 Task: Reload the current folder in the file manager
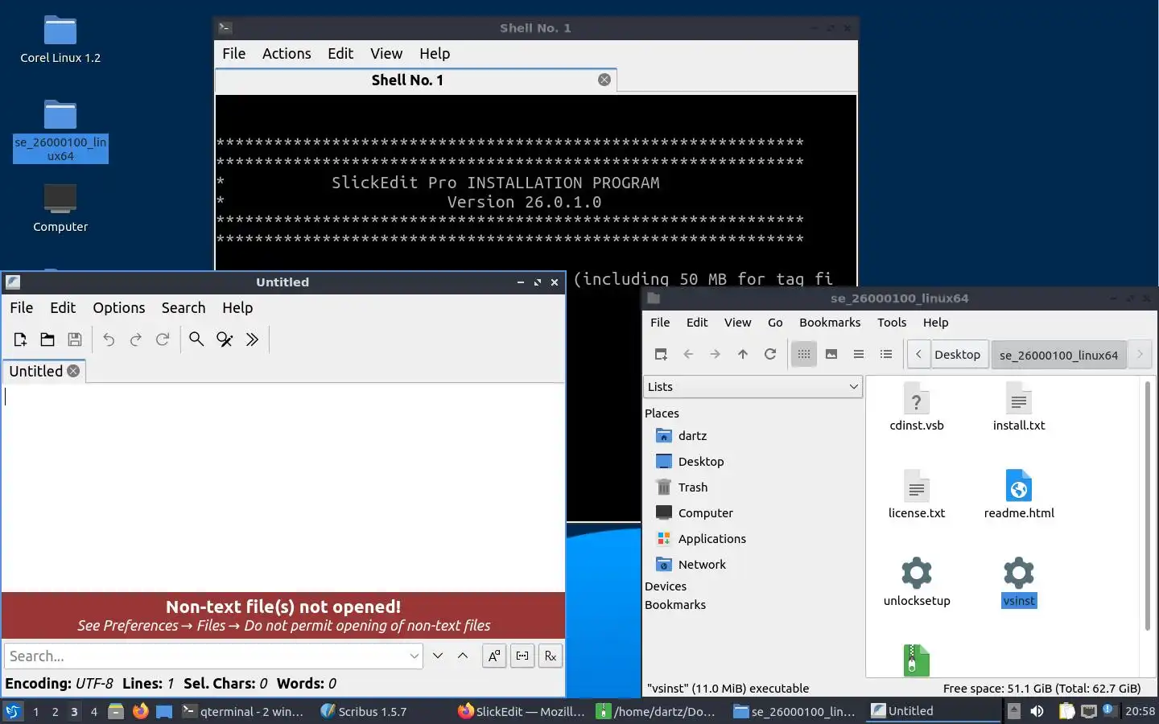770,354
